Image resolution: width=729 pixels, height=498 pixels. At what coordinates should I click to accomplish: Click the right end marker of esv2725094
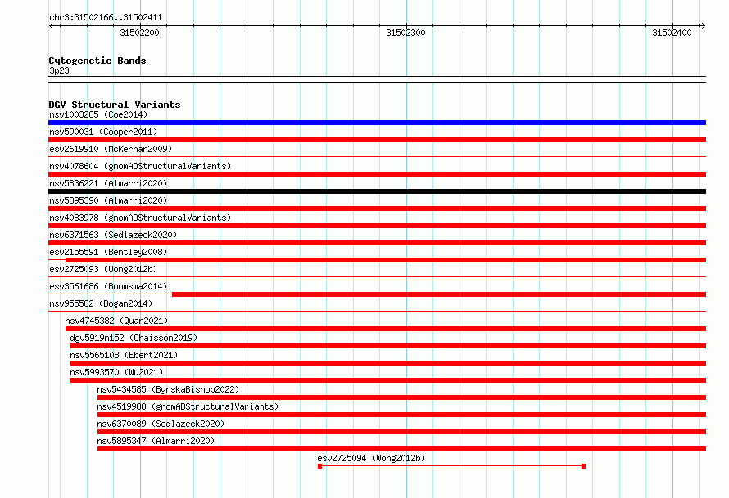tap(583, 466)
